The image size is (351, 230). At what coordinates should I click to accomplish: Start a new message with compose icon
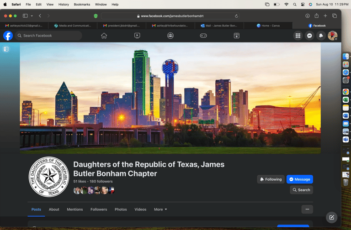pos(331,217)
